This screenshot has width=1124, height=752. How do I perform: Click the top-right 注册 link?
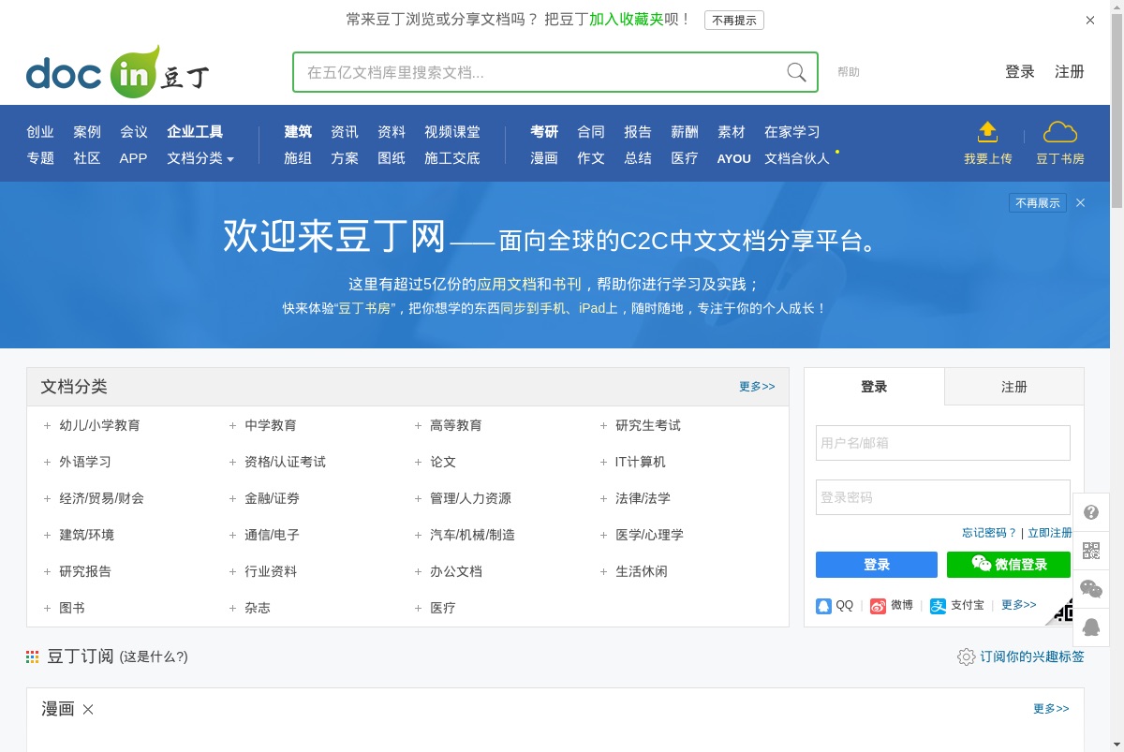[x=1070, y=72]
